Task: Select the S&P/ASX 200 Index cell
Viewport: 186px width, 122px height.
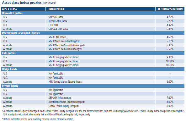Action: [x=100, y=29]
